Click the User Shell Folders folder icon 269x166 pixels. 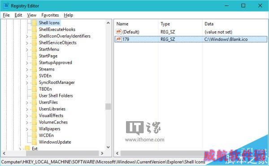pyautogui.click(x=35, y=96)
